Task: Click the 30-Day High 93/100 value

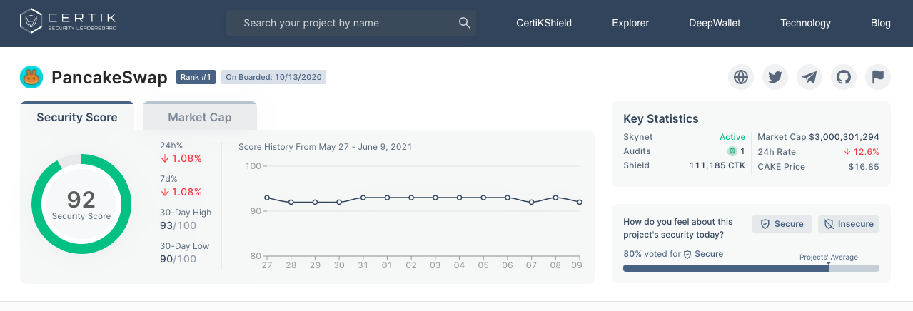Action: (x=178, y=225)
